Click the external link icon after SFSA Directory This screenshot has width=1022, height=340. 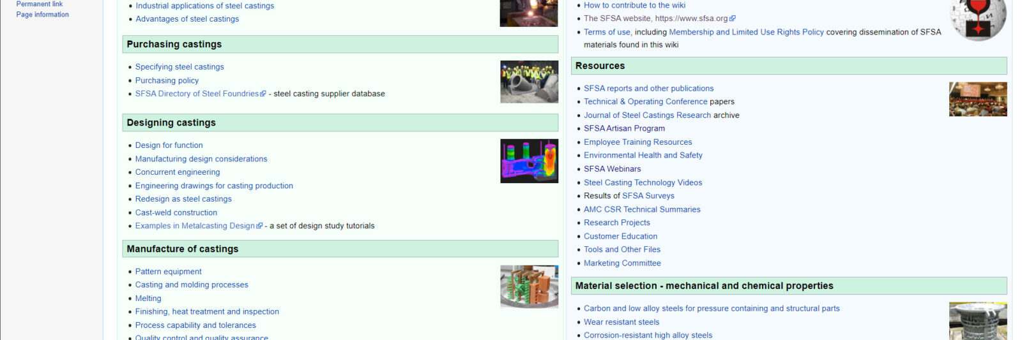pyautogui.click(x=263, y=94)
